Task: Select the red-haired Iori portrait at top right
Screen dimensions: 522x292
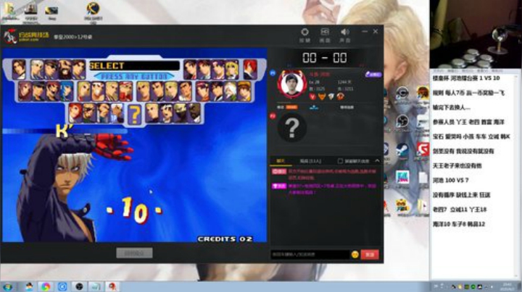Action: pos(249,69)
